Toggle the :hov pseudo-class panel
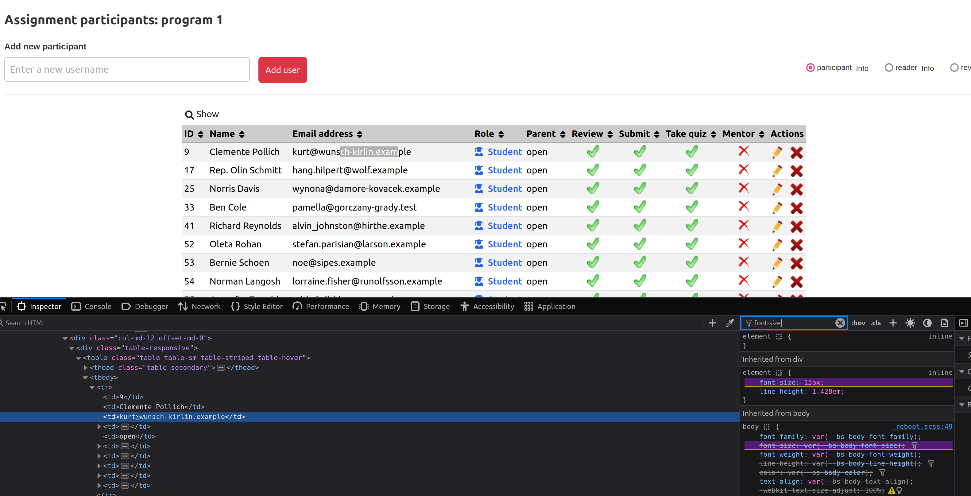 click(858, 323)
